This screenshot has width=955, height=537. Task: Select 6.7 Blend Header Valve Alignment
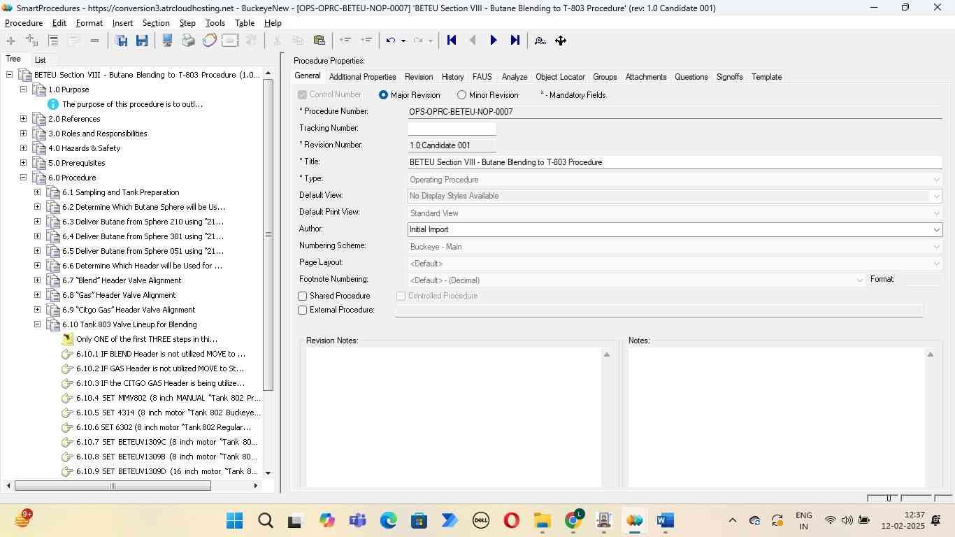(x=122, y=280)
